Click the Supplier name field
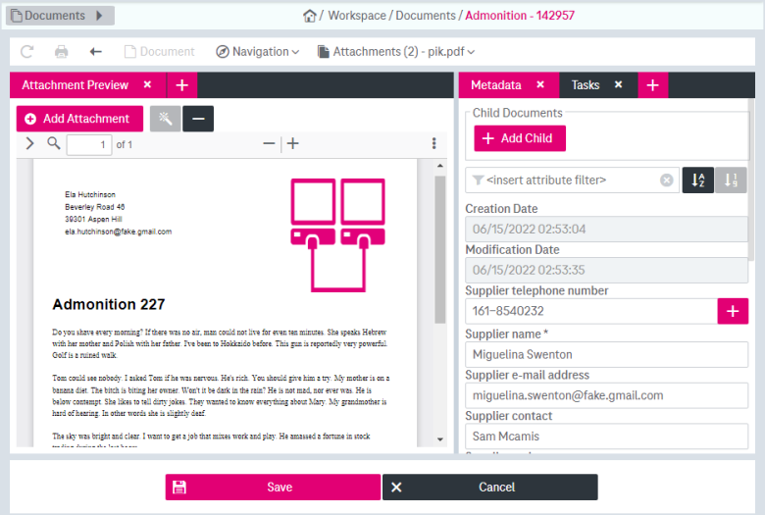This screenshot has width=765, height=515. pyautogui.click(x=606, y=354)
